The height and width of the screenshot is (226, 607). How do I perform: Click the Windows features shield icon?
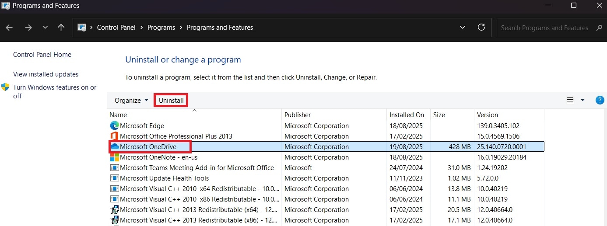point(6,87)
